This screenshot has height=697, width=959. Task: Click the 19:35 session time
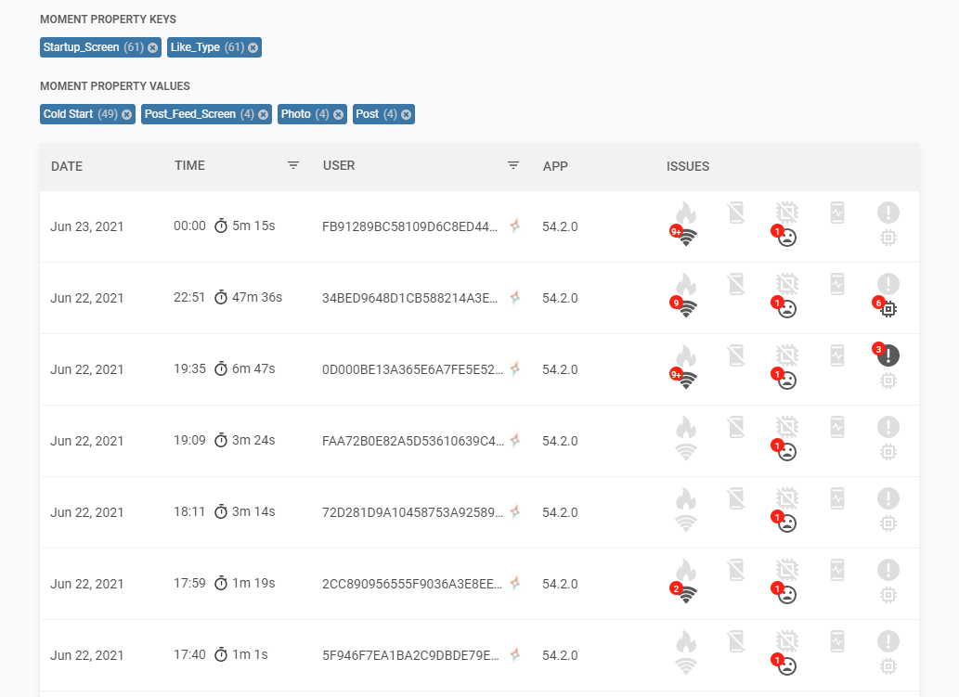[189, 369]
